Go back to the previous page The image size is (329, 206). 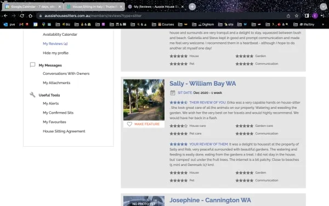click(x=5, y=16)
